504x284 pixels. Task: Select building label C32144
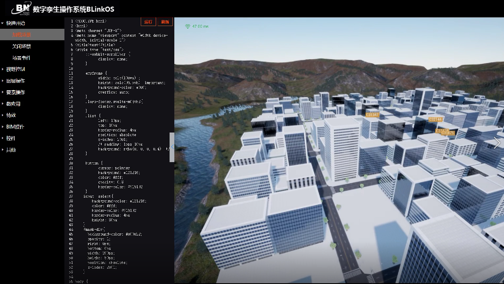coord(435,119)
